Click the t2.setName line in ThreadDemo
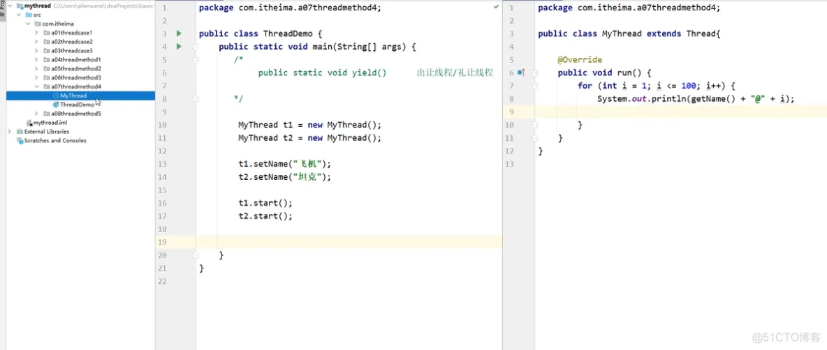This screenshot has height=350, width=827. (x=285, y=177)
